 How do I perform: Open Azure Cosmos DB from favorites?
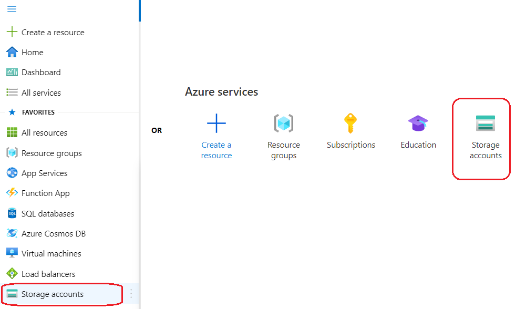click(x=54, y=234)
